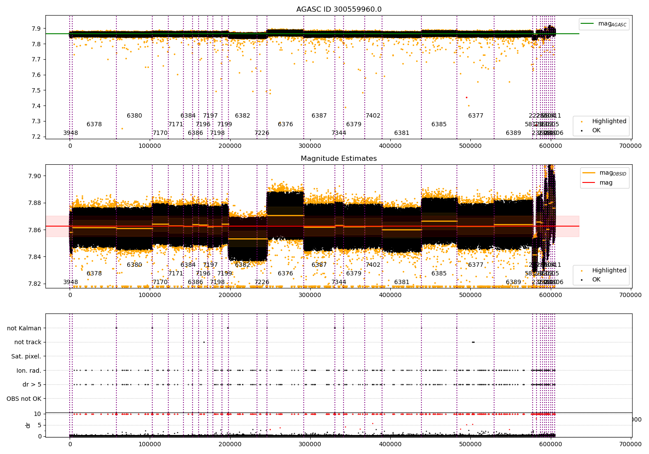Image resolution: width=649 pixels, height=454 pixels.
Task: Click obsid label '6389' in middle plot
Action: (x=513, y=282)
